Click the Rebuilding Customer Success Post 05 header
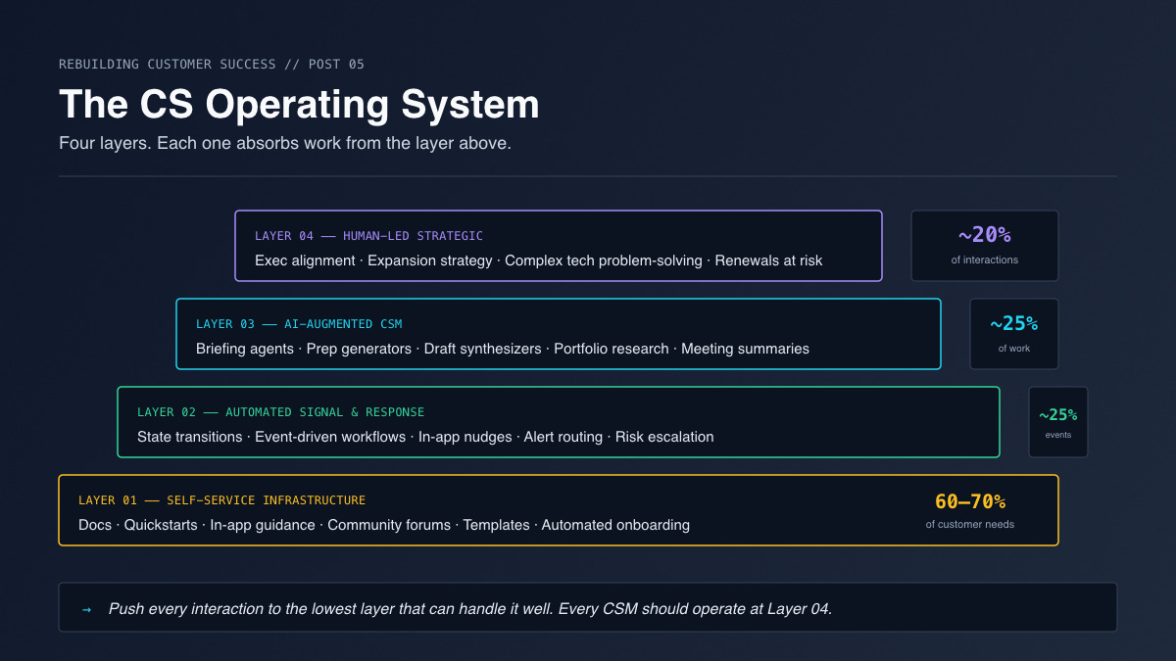Image resolution: width=1176 pixels, height=661 pixels. [212, 65]
